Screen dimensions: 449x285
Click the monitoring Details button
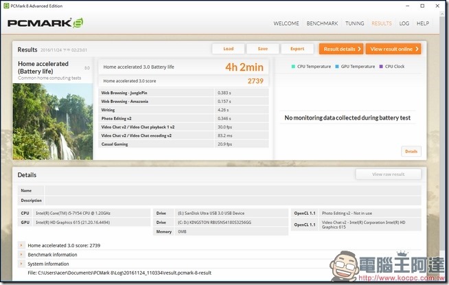point(411,151)
